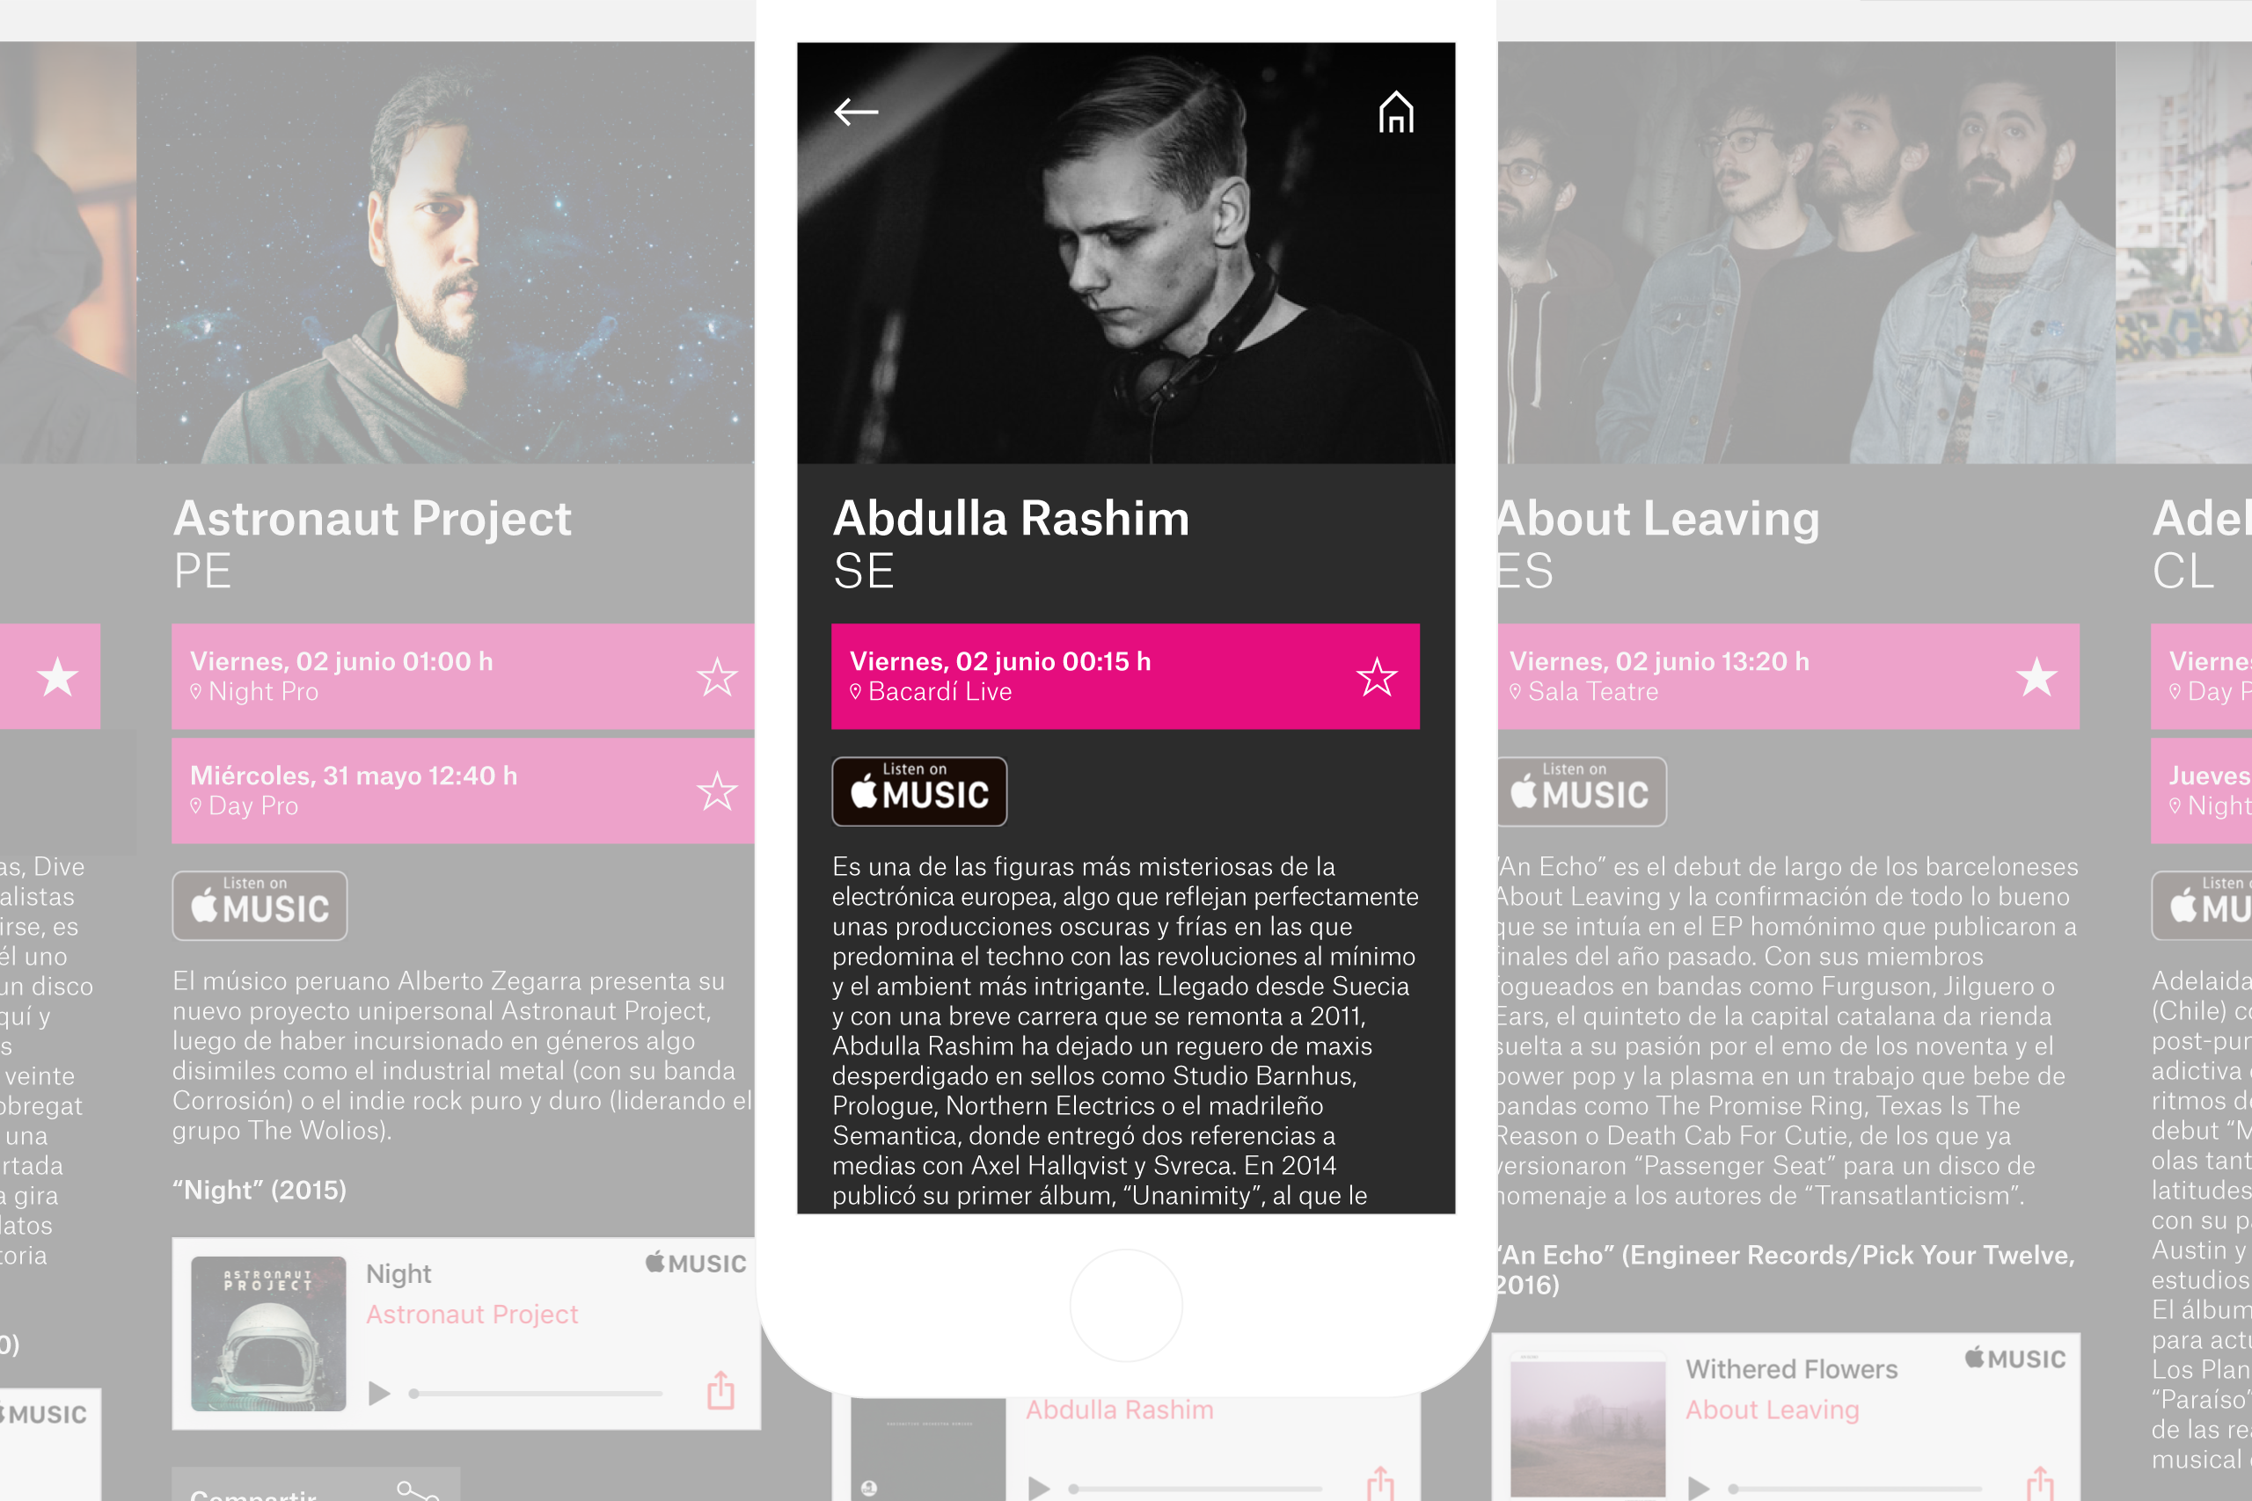Open Apple Music badge for Abdulla Rashim
The width and height of the screenshot is (2252, 1501).
(x=918, y=791)
